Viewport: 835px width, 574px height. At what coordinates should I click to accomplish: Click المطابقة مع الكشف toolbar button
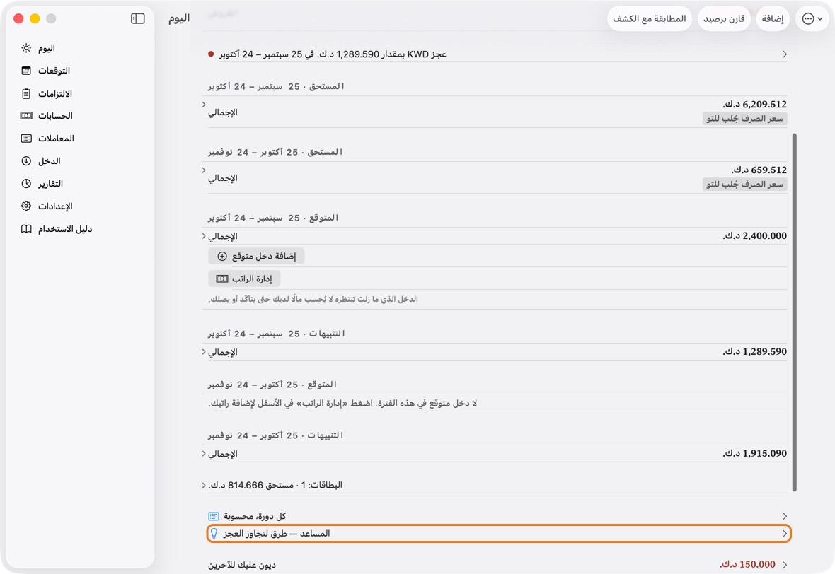click(649, 18)
